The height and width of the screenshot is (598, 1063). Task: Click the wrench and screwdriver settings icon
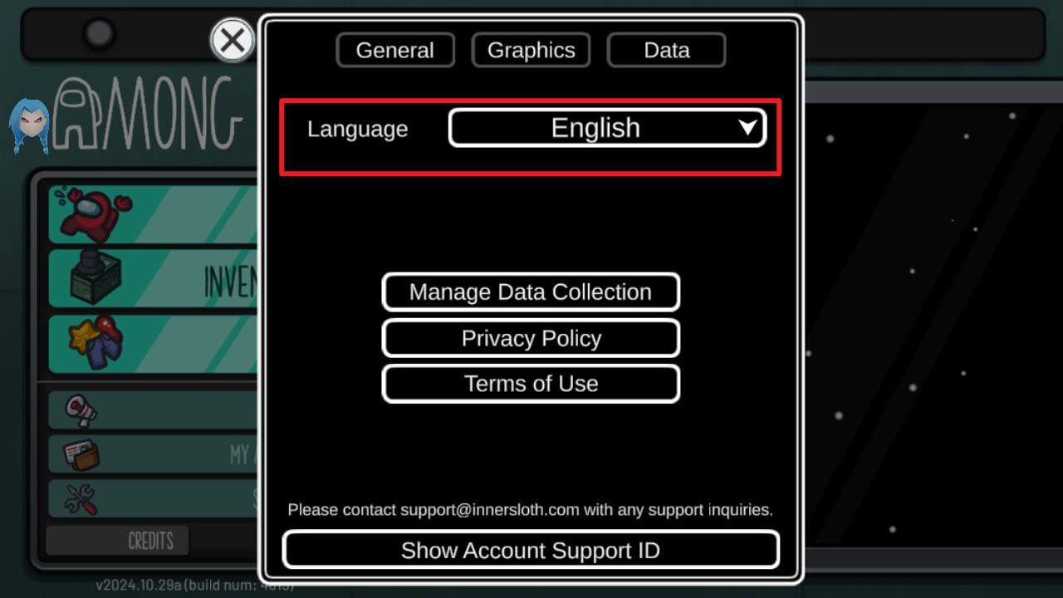pos(81,499)
